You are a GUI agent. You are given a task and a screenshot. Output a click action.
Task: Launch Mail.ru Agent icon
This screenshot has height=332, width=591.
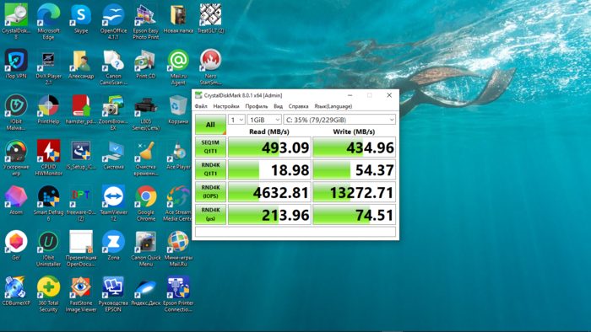coord(178,67)
